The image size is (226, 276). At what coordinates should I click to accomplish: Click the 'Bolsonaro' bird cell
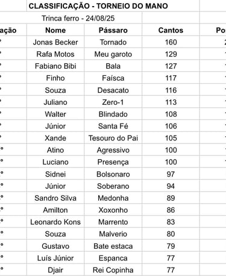113,174
